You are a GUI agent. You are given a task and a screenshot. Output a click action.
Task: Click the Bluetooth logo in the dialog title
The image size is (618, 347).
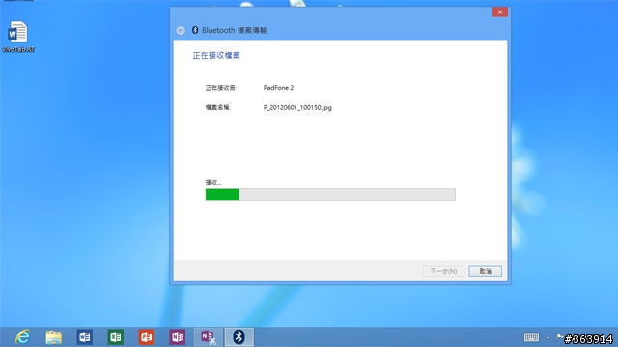pyautogui.click(x=195, y=30)
